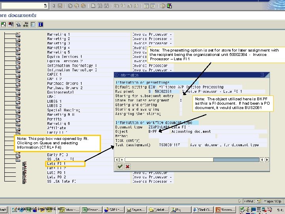The image size is (285, 214).
Task: Collapse the command field with the left triangle
Action: pos(53,6)
